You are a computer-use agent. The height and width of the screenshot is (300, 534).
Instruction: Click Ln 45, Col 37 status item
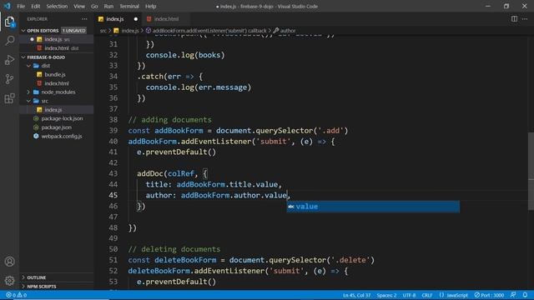[x=356, y=295]
